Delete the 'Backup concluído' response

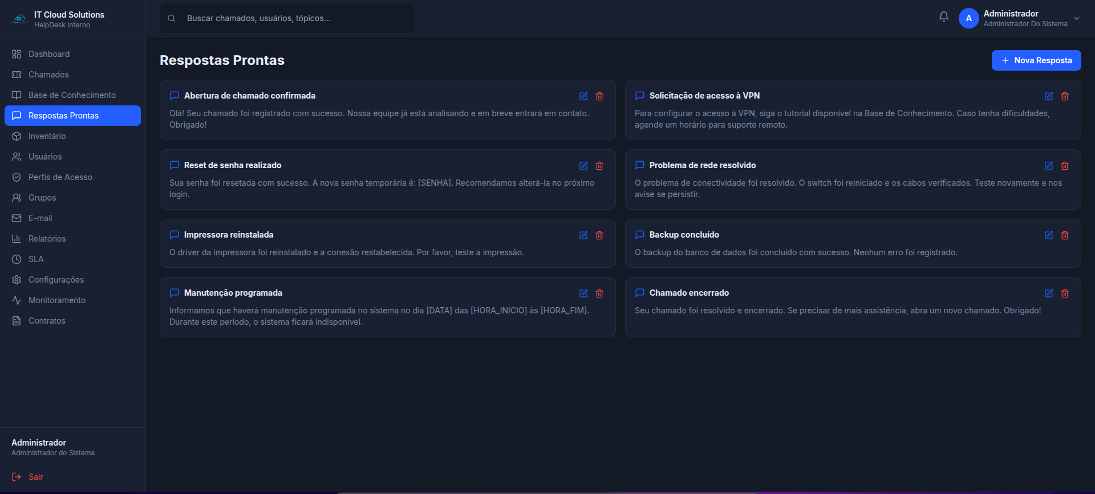point(1065,235)
